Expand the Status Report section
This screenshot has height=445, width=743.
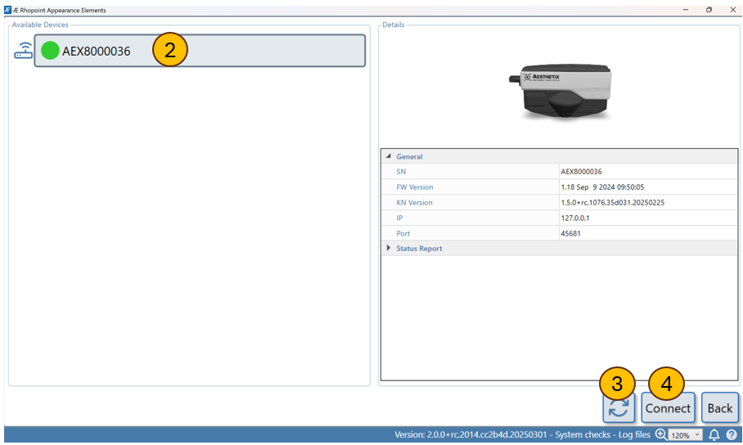pyautogui.click(x=389, y=248)
